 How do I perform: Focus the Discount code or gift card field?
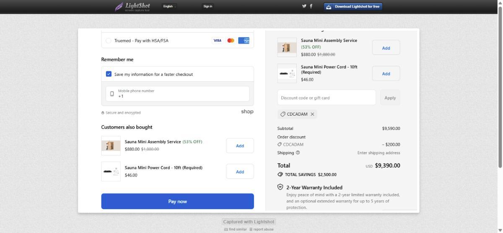pos(326,98)
